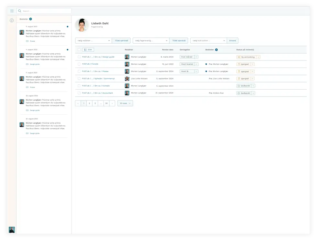Go to page 20
This screenshot has width=321, height=245.
106,103
